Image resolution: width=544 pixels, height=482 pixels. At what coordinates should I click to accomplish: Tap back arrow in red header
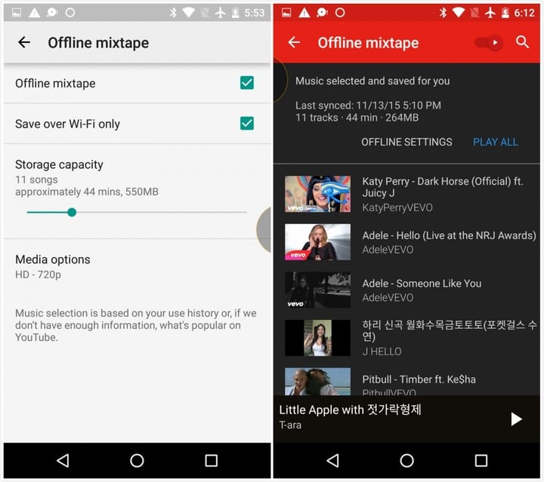click(x=294, y=43)
